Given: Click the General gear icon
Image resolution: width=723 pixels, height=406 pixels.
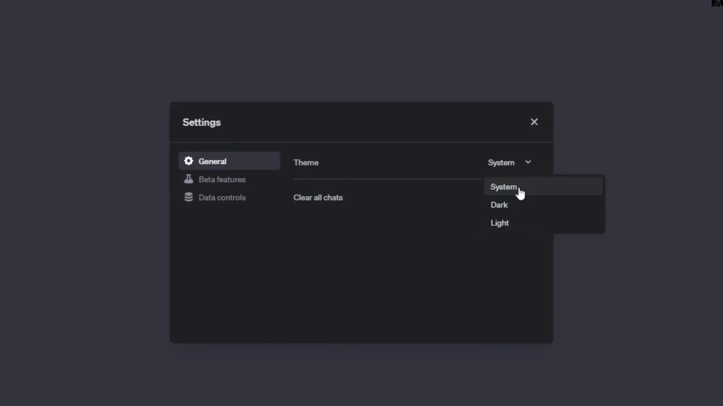Looking at the screenshot, I should point(188,161).
